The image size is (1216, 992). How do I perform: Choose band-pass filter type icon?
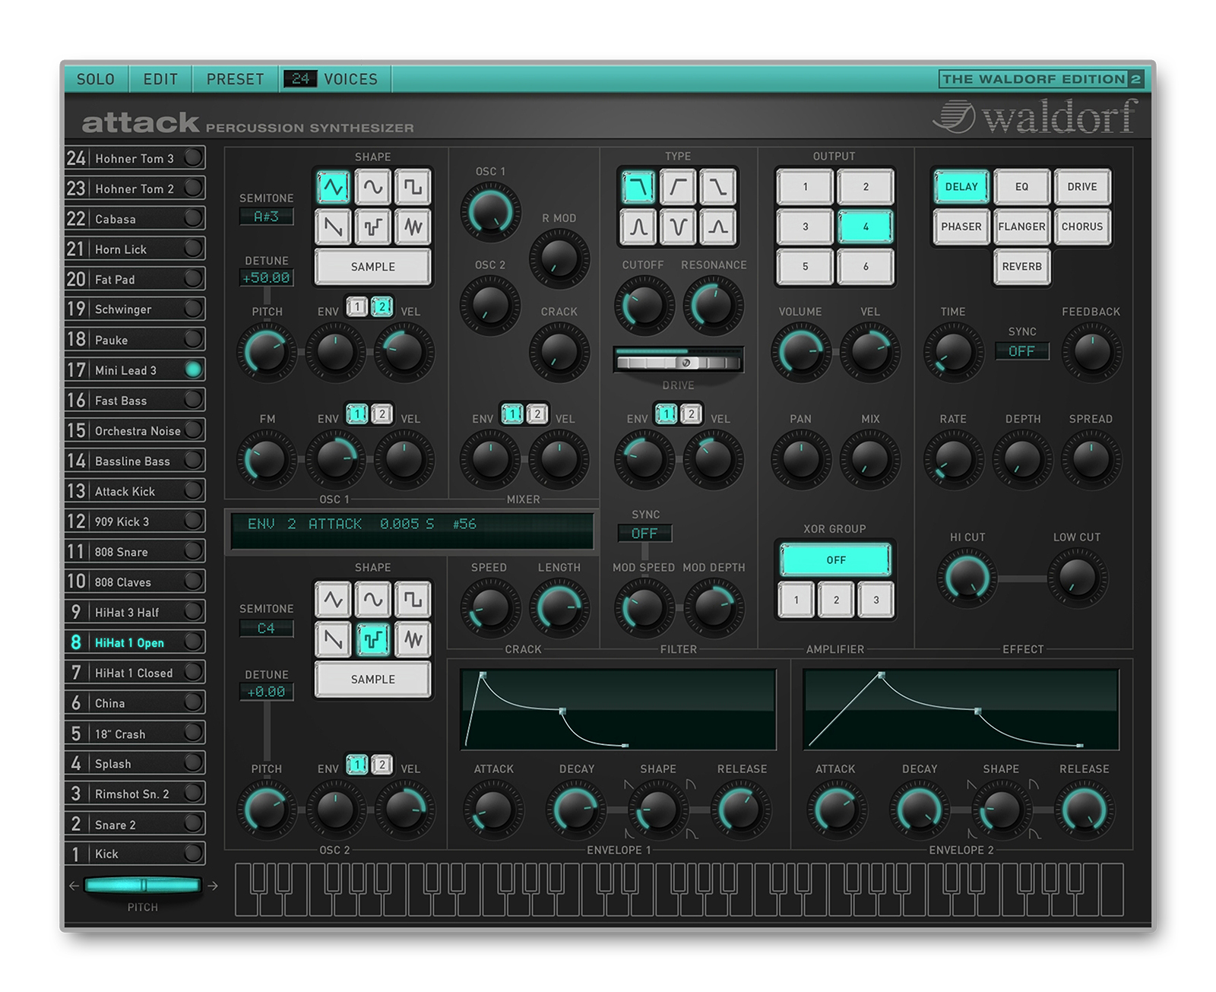(x=638, y=227)
